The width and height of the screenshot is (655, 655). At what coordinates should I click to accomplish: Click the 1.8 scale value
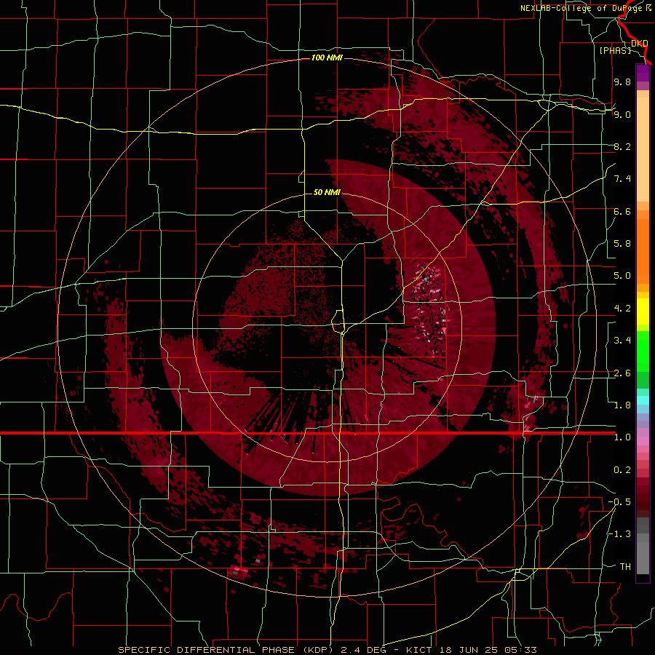tap(622, 405)
